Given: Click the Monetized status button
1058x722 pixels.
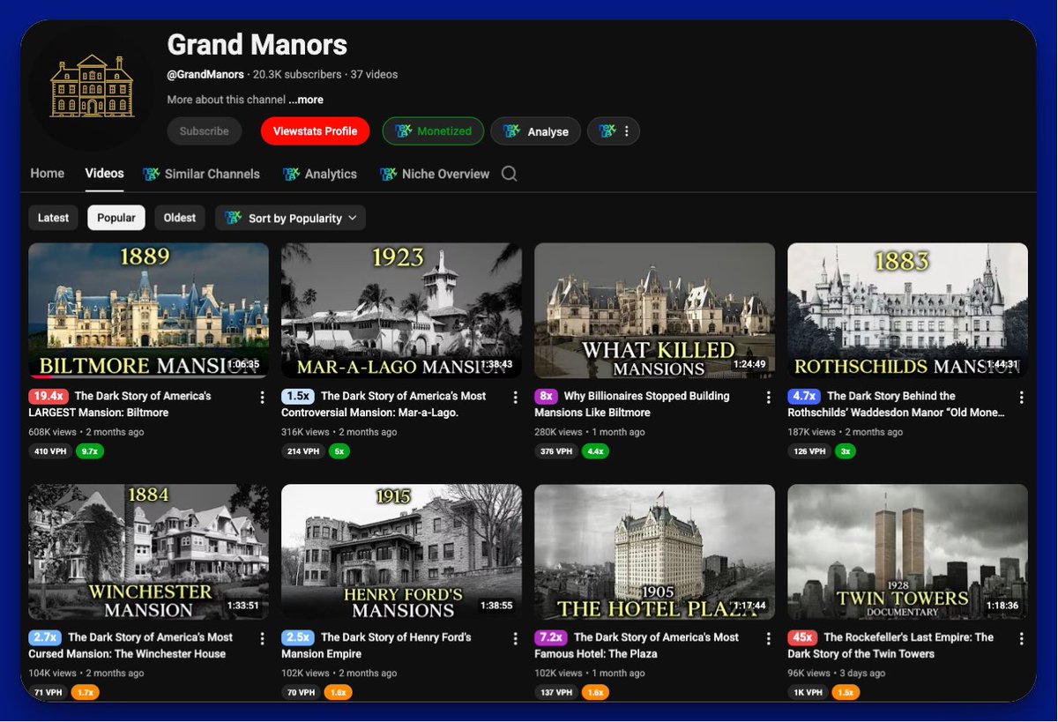Looking at the screenshot, I should tap(433, 131).
